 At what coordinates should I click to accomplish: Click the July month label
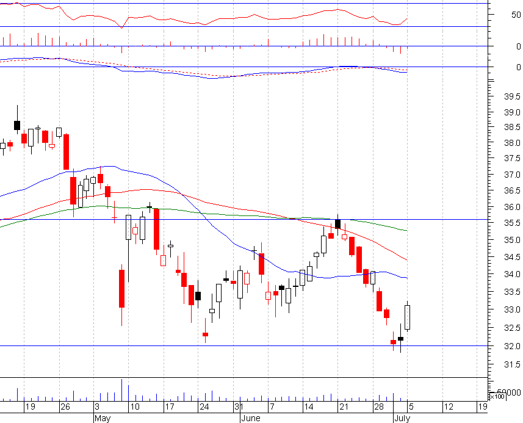pos(402,419)
